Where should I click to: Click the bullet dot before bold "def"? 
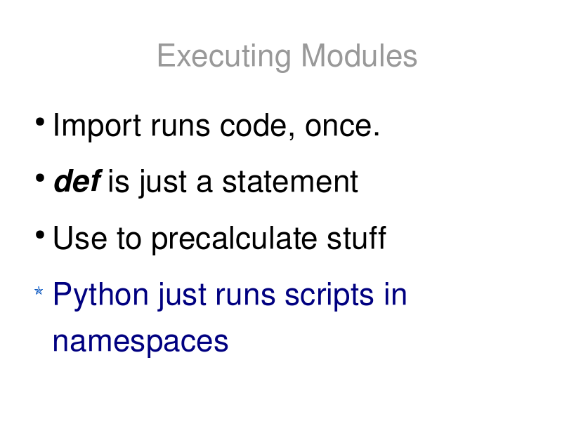[x=40, y=178]
